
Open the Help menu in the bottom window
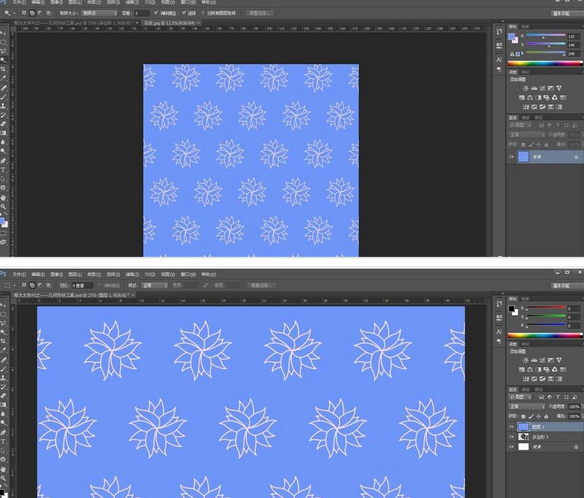click(209, 275)
